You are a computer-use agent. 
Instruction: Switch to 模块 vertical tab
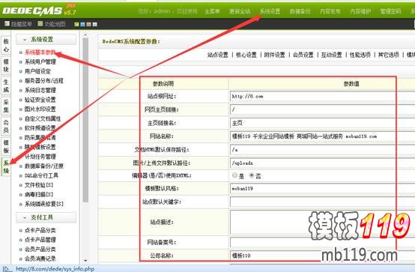6,65
